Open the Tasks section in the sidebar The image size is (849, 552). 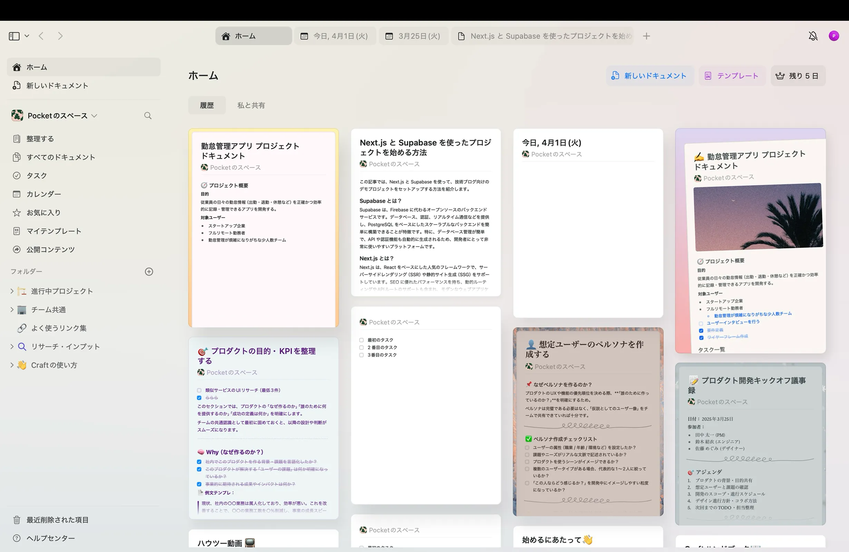click(37, 175)
